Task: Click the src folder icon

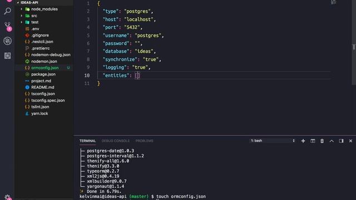Action: click(x=27, y=16)
